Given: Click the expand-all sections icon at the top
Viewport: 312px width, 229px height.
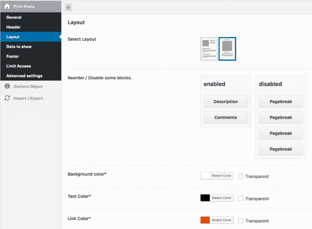Looking at the screenshot, I should 68,7.
